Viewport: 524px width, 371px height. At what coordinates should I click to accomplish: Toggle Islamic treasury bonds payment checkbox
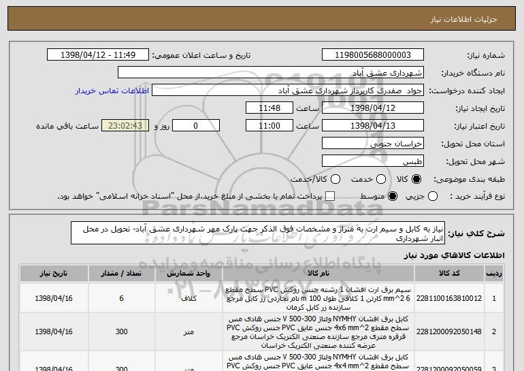(330, 196)
